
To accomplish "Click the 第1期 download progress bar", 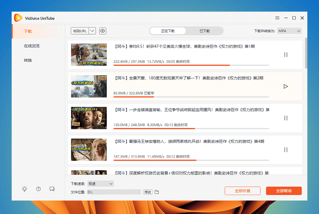I will pos(191,65).
